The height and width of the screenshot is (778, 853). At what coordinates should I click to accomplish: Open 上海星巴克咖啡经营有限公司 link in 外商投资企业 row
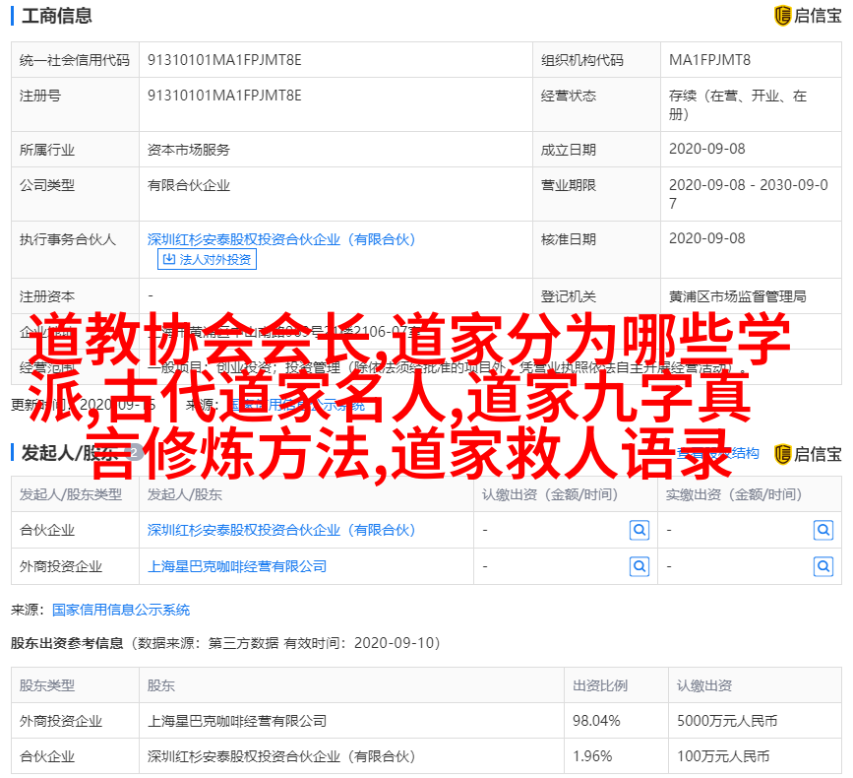(237, 566)
